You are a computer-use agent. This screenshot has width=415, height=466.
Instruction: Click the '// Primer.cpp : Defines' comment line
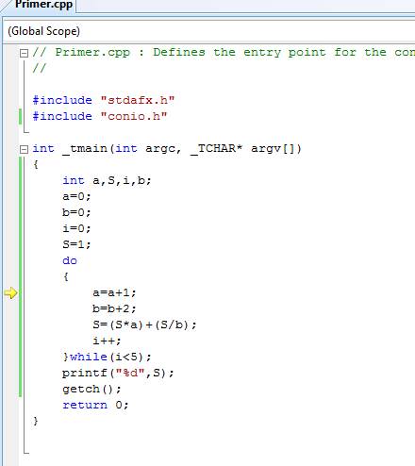tap(224, 52)
